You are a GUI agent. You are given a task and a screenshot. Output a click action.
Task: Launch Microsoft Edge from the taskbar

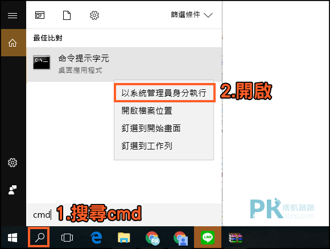point(96,238)
